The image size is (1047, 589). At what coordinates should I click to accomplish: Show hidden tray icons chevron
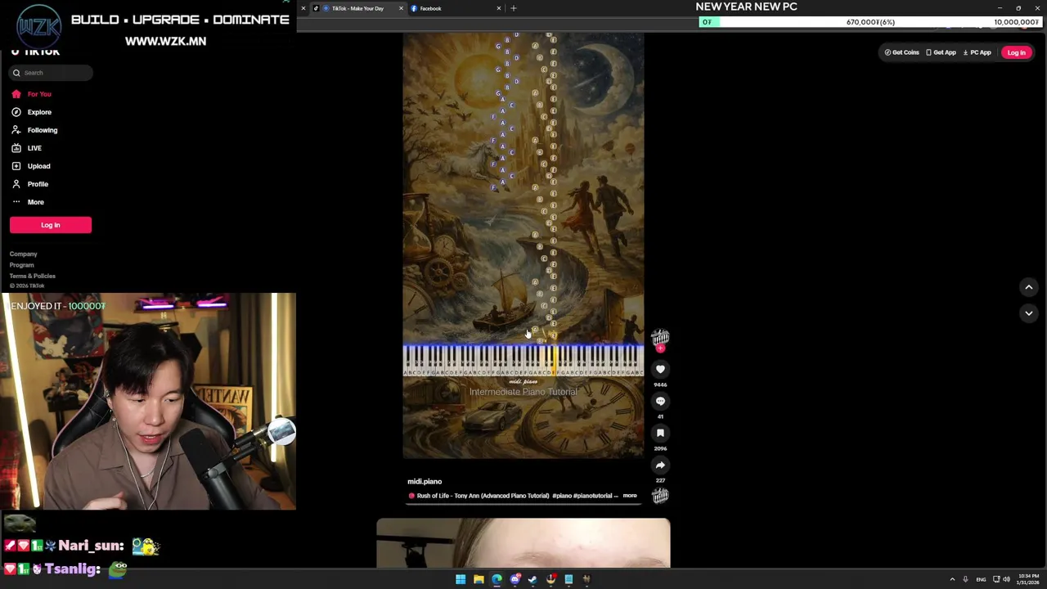coord(952,579)
